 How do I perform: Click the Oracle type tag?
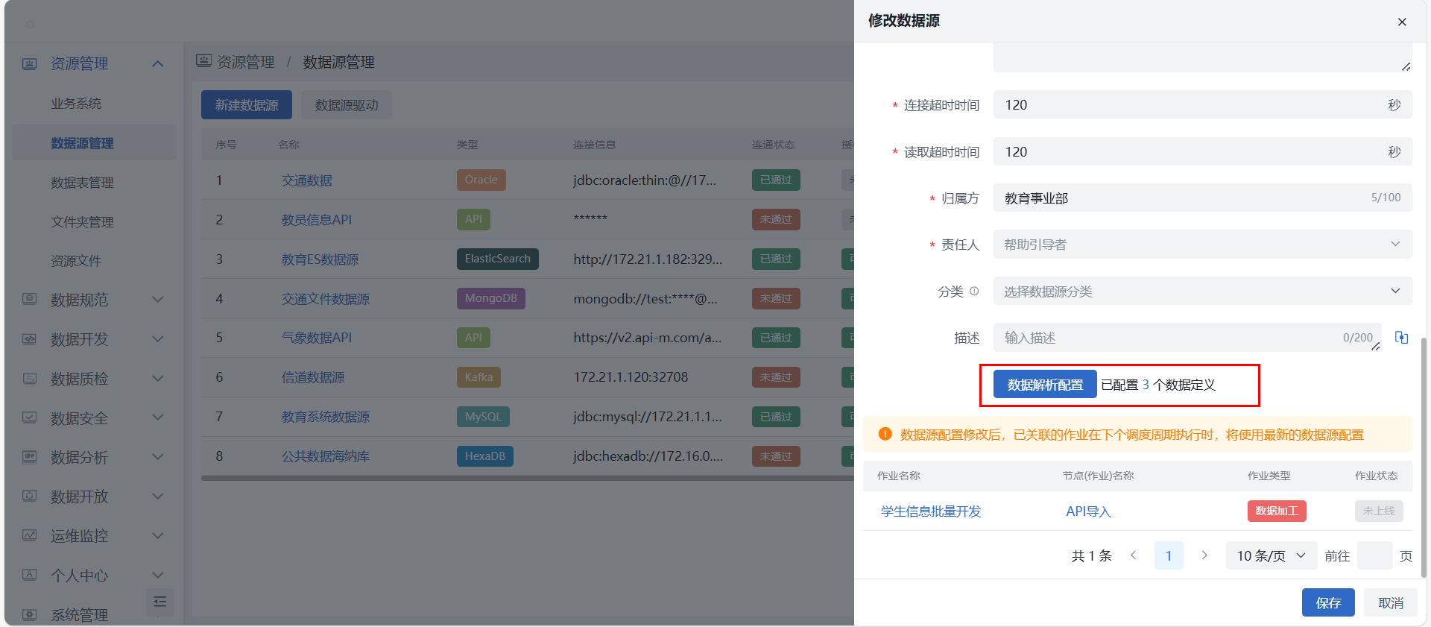click(481, 180)
